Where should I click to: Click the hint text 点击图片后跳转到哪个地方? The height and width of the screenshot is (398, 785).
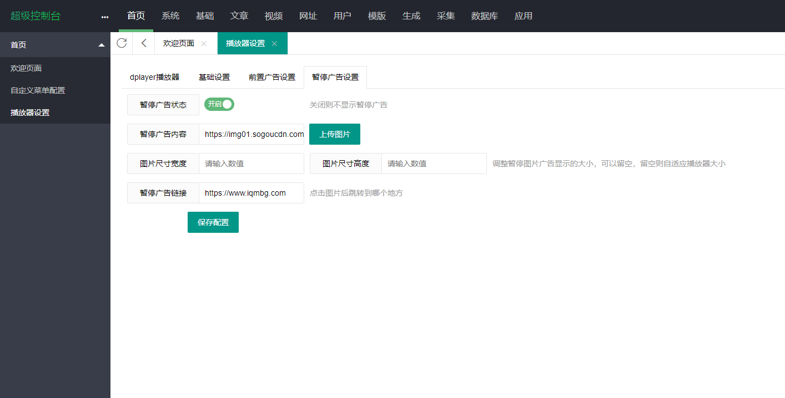(356, 193)
